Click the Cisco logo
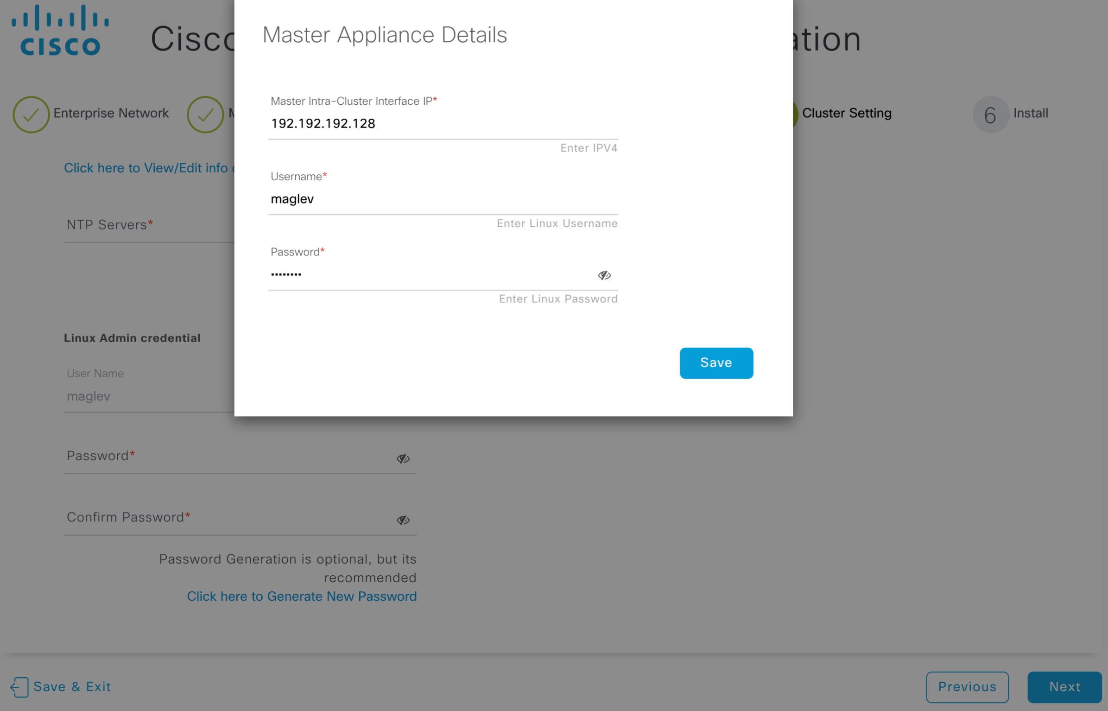This screenshot has width=1108, height=711. [x=60, y=31]
